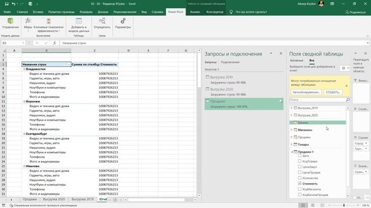This screenshot has width=371, height=208.
Task: Click the lightbulb Tell me icon
Action: 231,12
